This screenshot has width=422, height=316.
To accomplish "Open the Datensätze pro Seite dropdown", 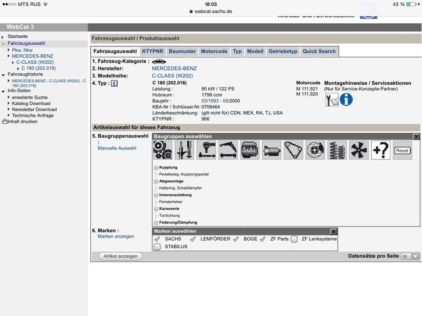I will [410, 256].
